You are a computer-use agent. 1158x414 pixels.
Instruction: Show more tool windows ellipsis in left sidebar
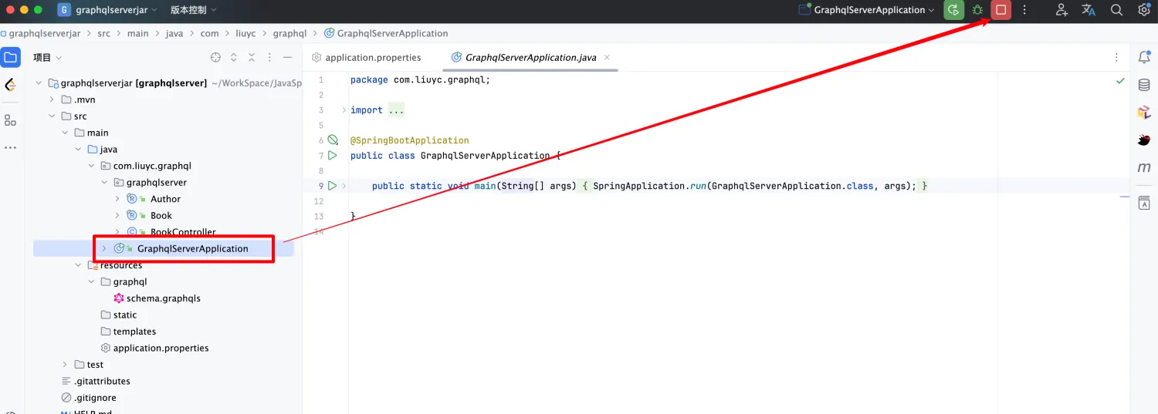pyautogui.click(x=10, y=147)
